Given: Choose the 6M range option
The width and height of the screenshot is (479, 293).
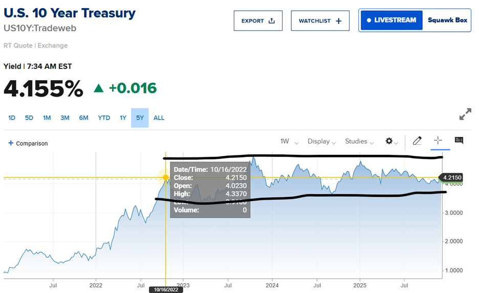Looking at the screenshot, I should pyautogui.click(x=83, y=118).
